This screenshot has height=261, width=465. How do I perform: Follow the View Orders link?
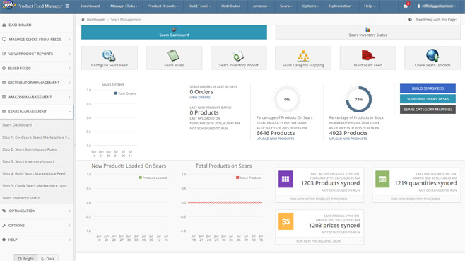pyautogui.click(x=200, y=98)
